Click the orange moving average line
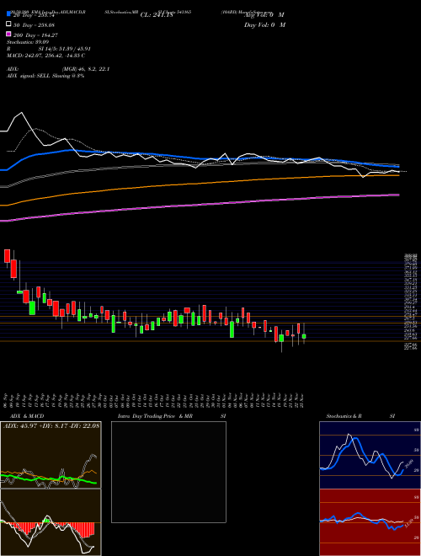Image resolution: width=421 pixels, height=556 pixels. [199, 184]
